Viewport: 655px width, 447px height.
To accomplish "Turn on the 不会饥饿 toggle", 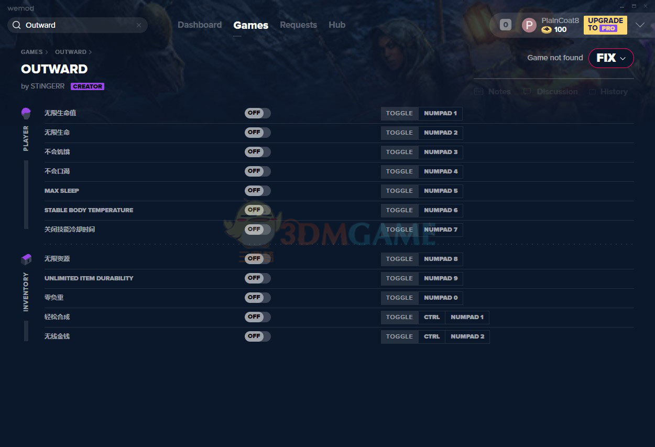I will point(257,152).
